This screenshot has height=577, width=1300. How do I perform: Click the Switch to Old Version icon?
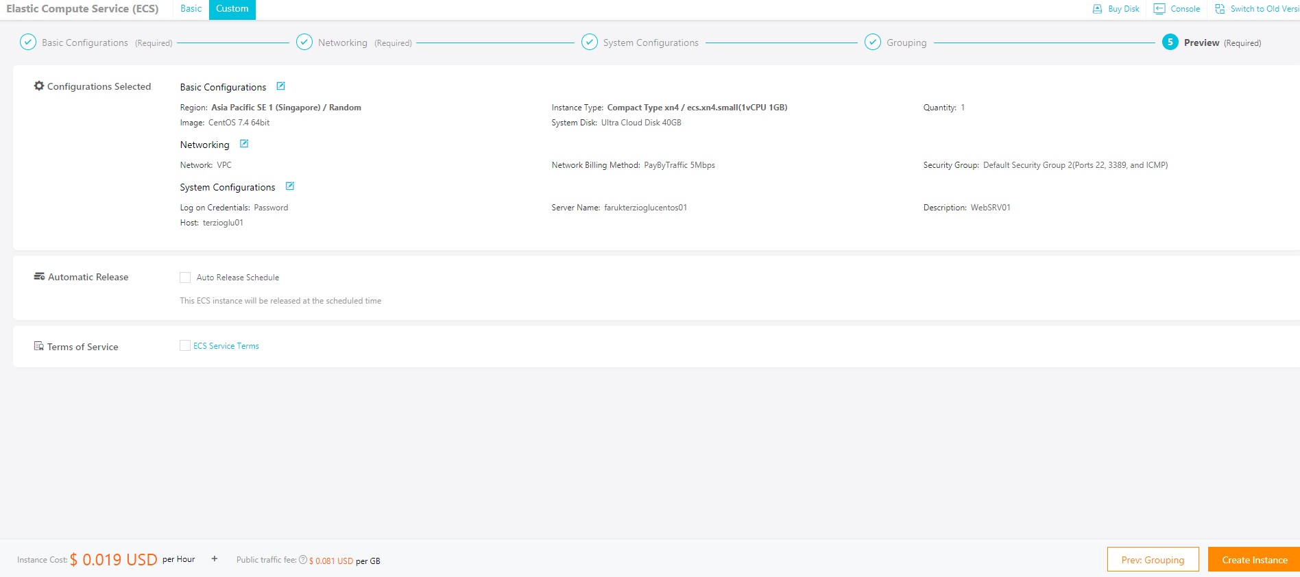pos(1220,9)
